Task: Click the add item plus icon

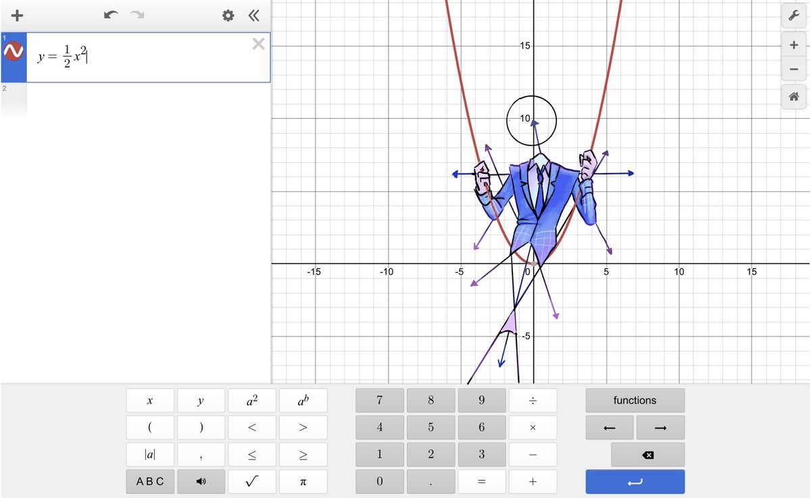Action: 18,15
